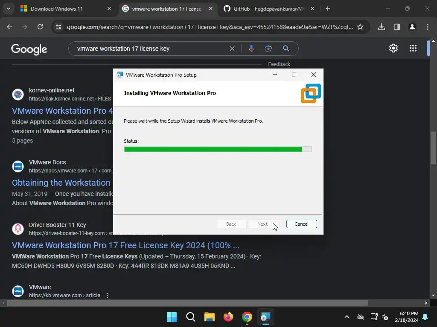
Task: Open the Google apps grid
Action: pyautogui.click(x=413, y=48)
